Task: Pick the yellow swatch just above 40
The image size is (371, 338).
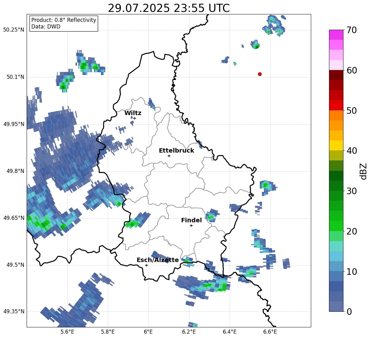Action: tap(336, 145)
